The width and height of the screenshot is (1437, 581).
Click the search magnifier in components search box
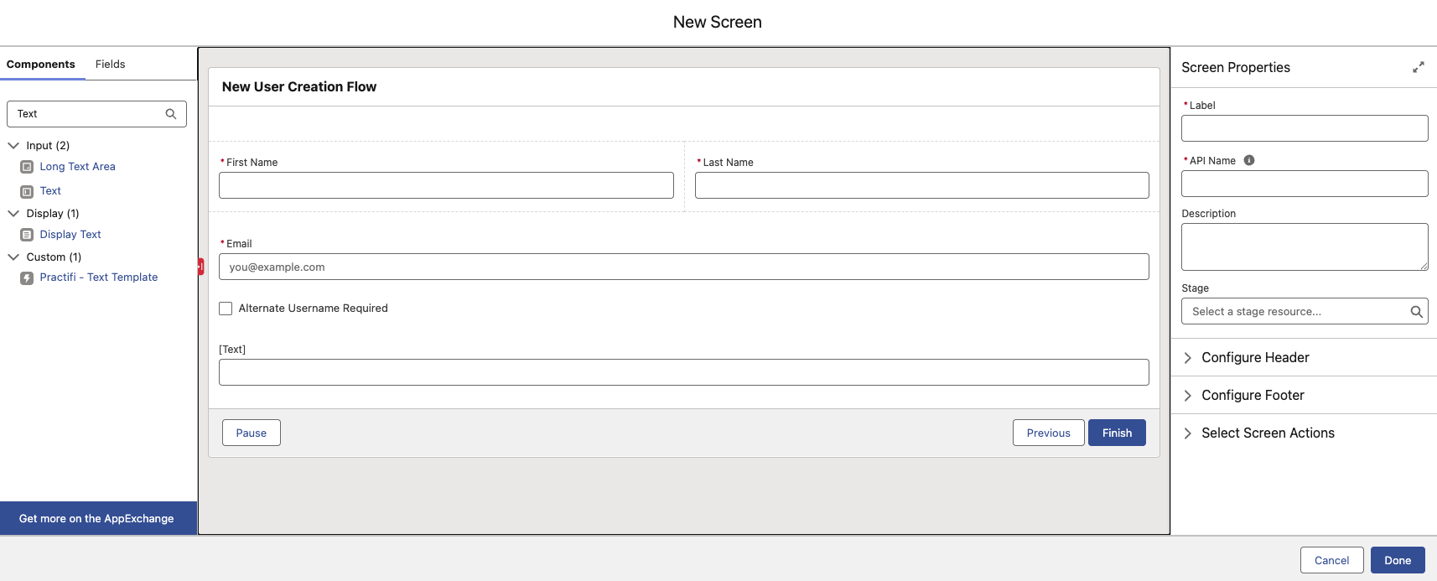[171, 114]
